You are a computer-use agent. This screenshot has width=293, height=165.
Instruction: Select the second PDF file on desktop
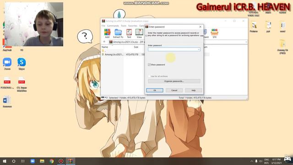[x=22, y=84]
